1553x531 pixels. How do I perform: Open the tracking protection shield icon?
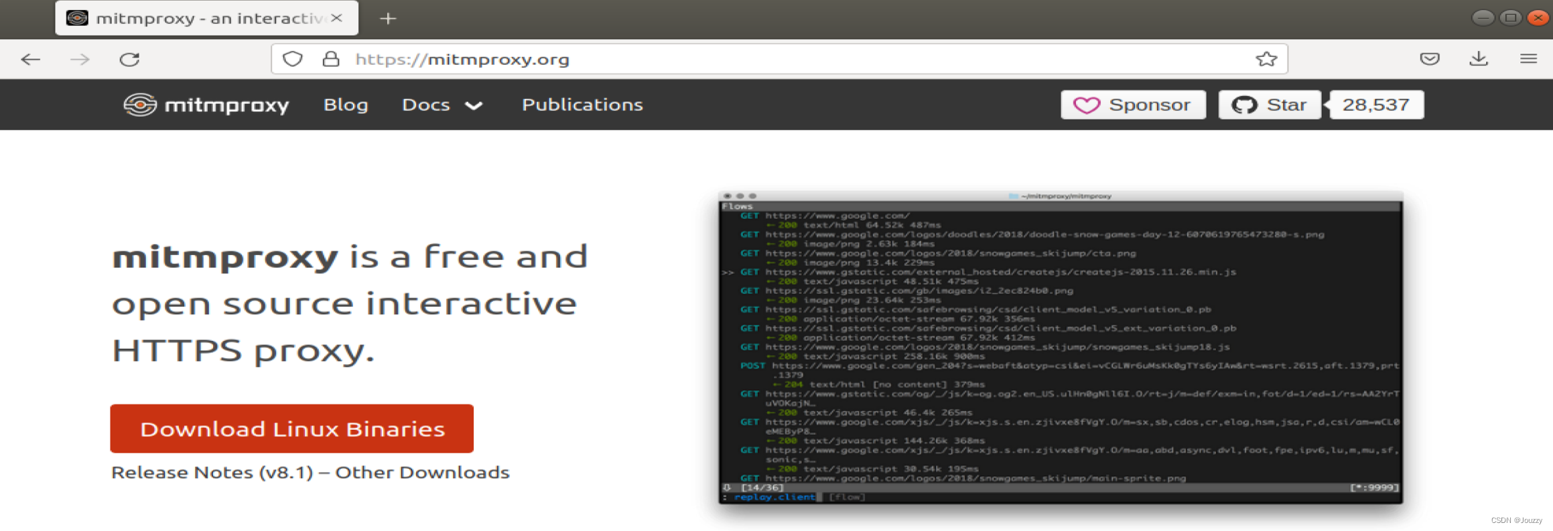292,59
